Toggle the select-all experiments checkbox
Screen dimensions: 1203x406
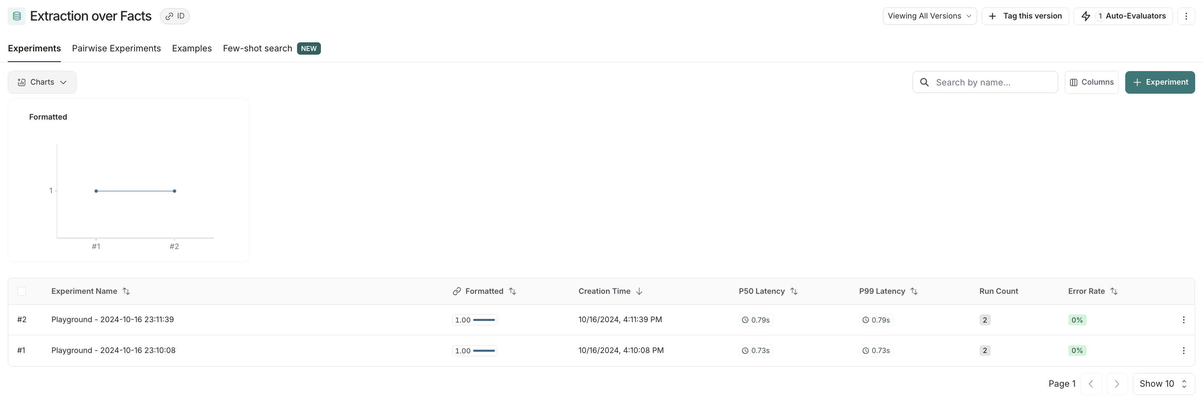[x=21, y=291]
